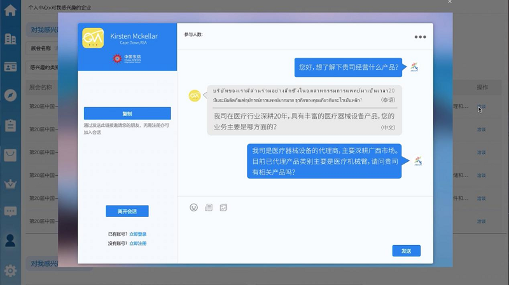
Task: Click the 洽谈 link in the last table row
Action: pyautogui.click(x=482, y=222)
